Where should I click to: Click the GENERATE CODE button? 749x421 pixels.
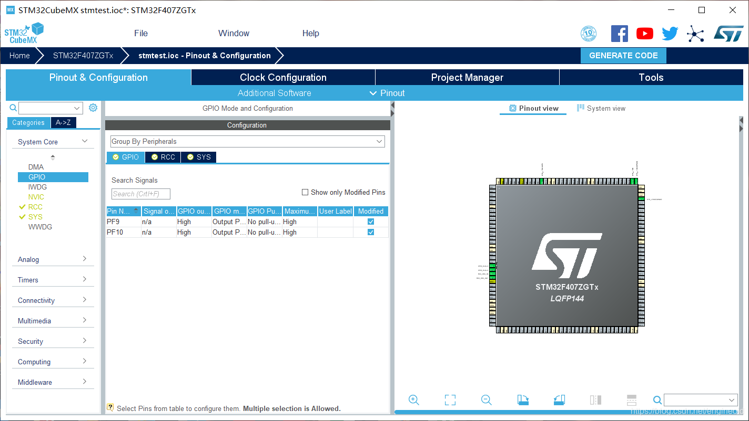click(x=623, y=56)
